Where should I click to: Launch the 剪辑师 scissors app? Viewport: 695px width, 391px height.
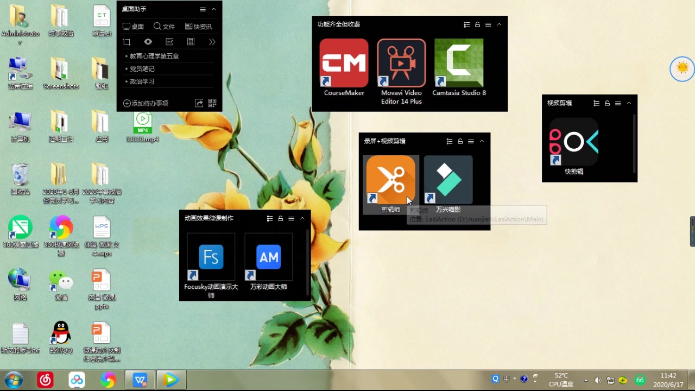pyautogui.click(x=391, y=185)
